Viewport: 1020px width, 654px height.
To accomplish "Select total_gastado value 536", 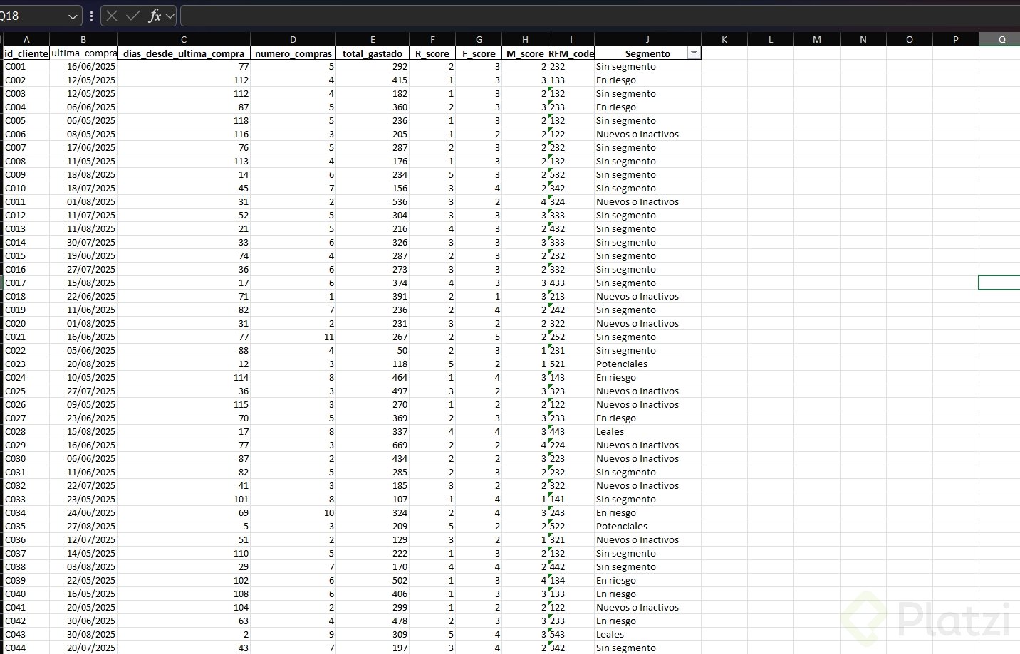I will coord(373,202).
